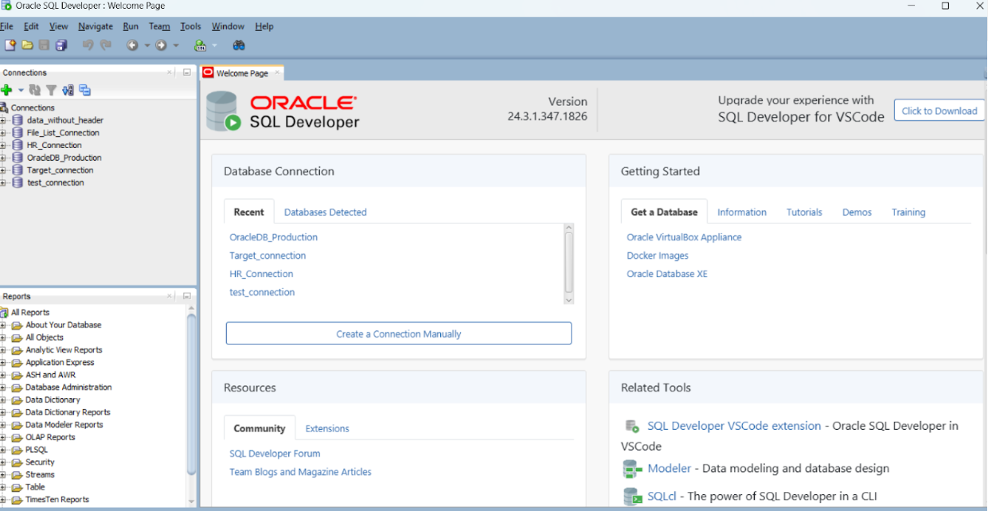The width and height of the screenshot is (988, 511).
Task: Open a SQL Worksheet from the toolbar icon
Action: (x=200, y=45)
